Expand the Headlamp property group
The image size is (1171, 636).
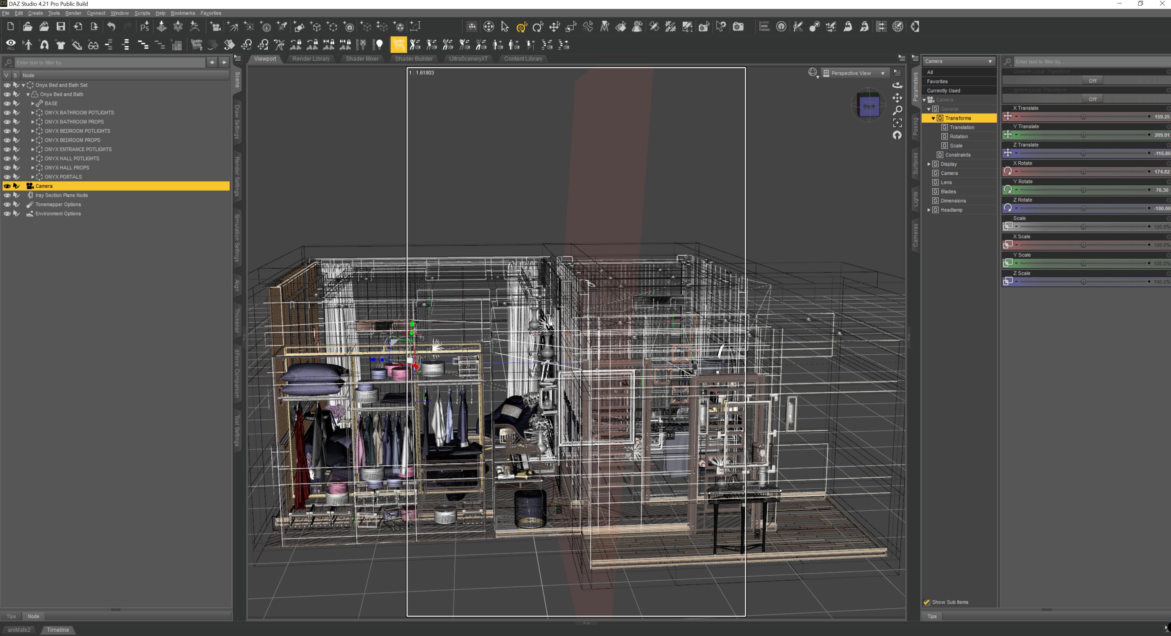click(x=929, y=210)
